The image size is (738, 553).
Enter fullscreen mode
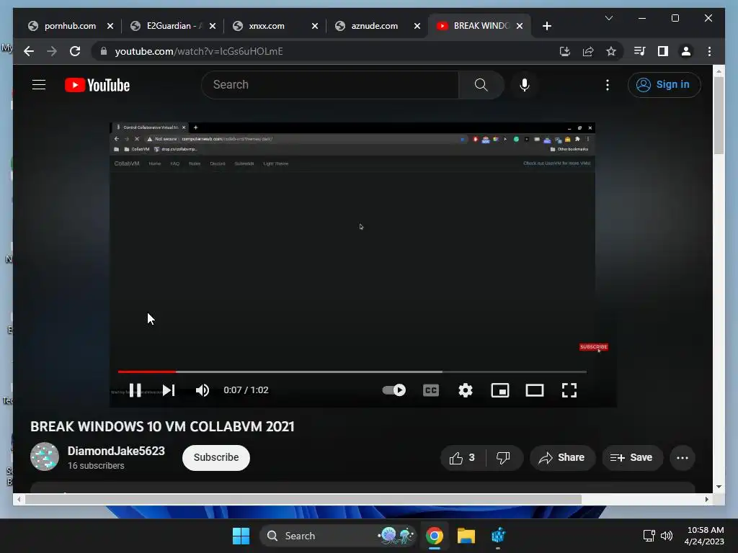[569, 390]
